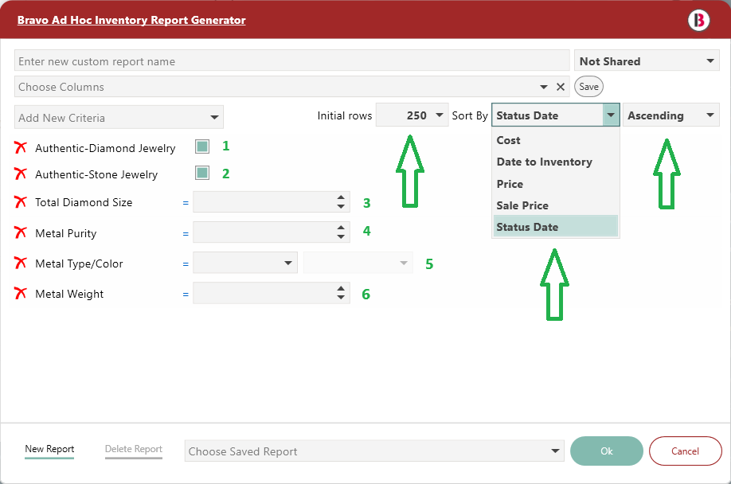Open the Add New Criteria dropdown
This screenshot has height=484, width=731.
(119, 117)
